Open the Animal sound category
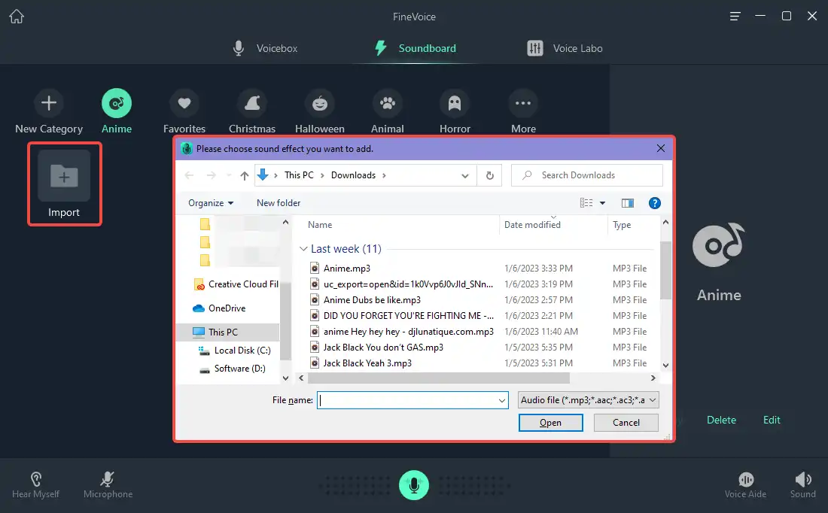 [x=387, y=111]
